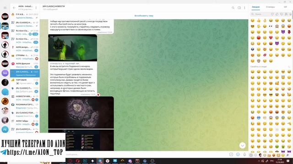The image size is (293, 164).
Task: Open Photoshop from the taskbar
Action: (x=85, y=161)
